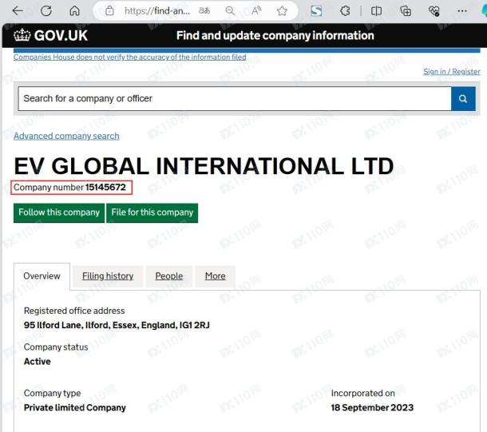487x432 pixels.
Task: Open the More tab
Action: click(x=216, y=276)
